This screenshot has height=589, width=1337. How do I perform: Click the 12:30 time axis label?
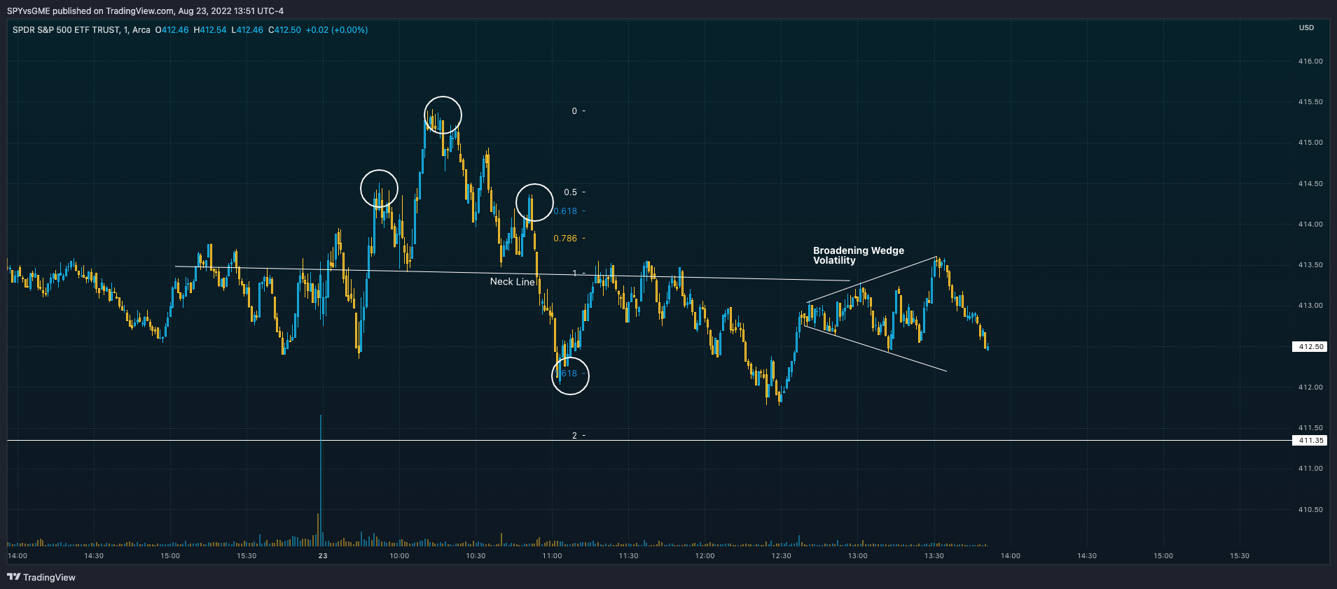click(781, 556)
